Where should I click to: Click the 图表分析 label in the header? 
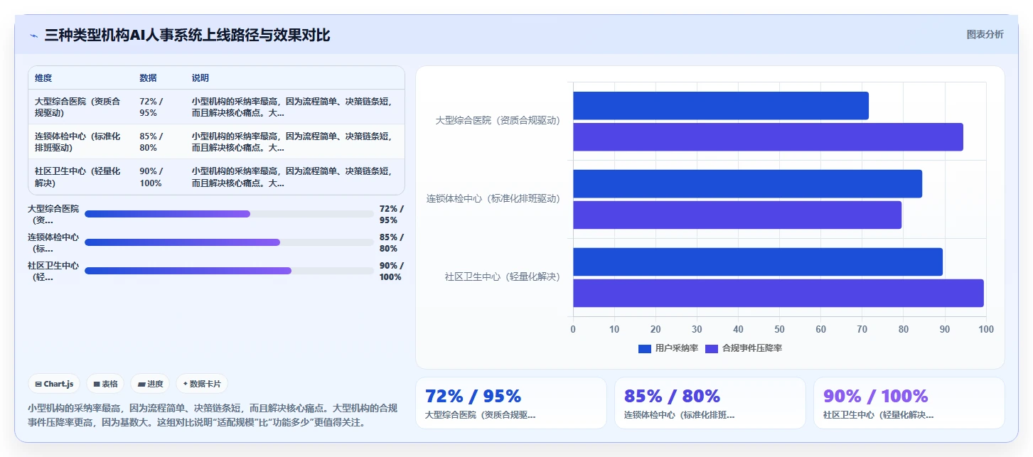pyautogui.click(x=985, y=34)
